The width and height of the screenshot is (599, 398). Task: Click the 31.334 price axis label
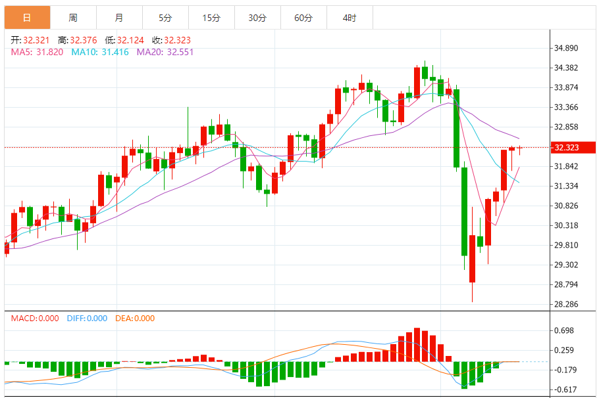(566, 186)
